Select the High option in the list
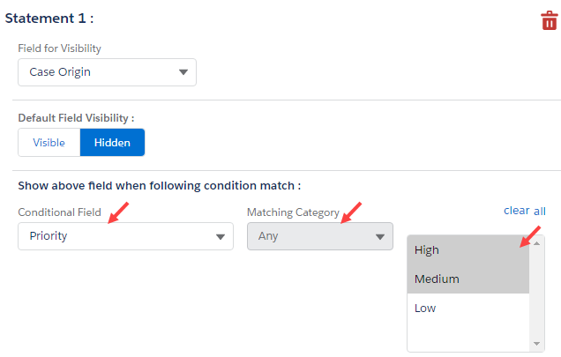This screenshot has width=561, height=357. [467, 250]
